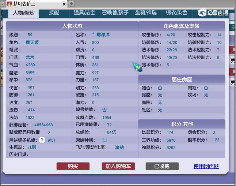Click the 门贡 value 439
The width and height of the screenshot is (236, 186).
click(x=96, y=57)
